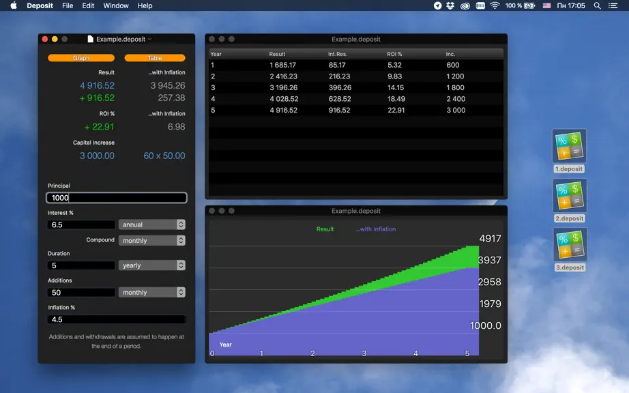Click the orange Table button
Image resolution: width=629 pixels, height=393 pixels.
click(x=155, y=58)
